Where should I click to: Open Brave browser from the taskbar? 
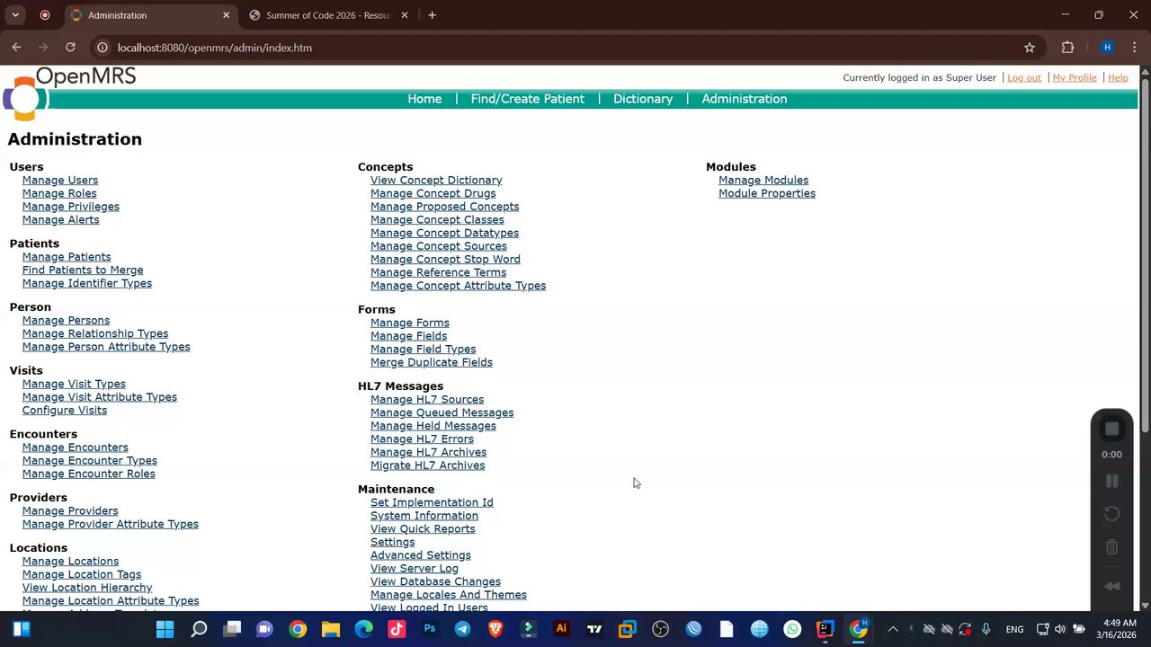point(495,629)
